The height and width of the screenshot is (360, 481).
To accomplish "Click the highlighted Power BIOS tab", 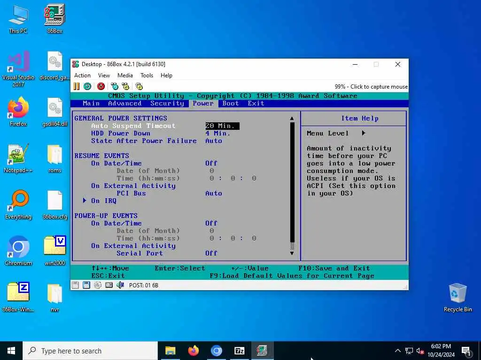I will pos(203,104).
